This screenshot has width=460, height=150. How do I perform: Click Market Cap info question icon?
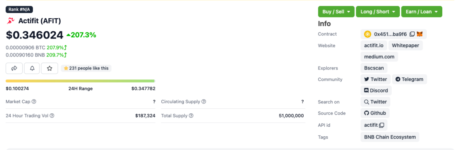[34, 102]
